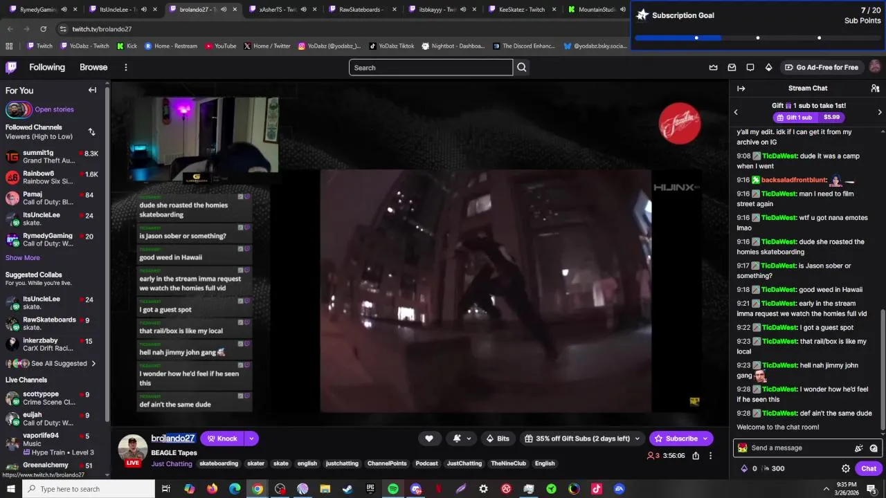Open the three-dot menu beside share
This screenshot has width=886, height=498.
[710, 456]
